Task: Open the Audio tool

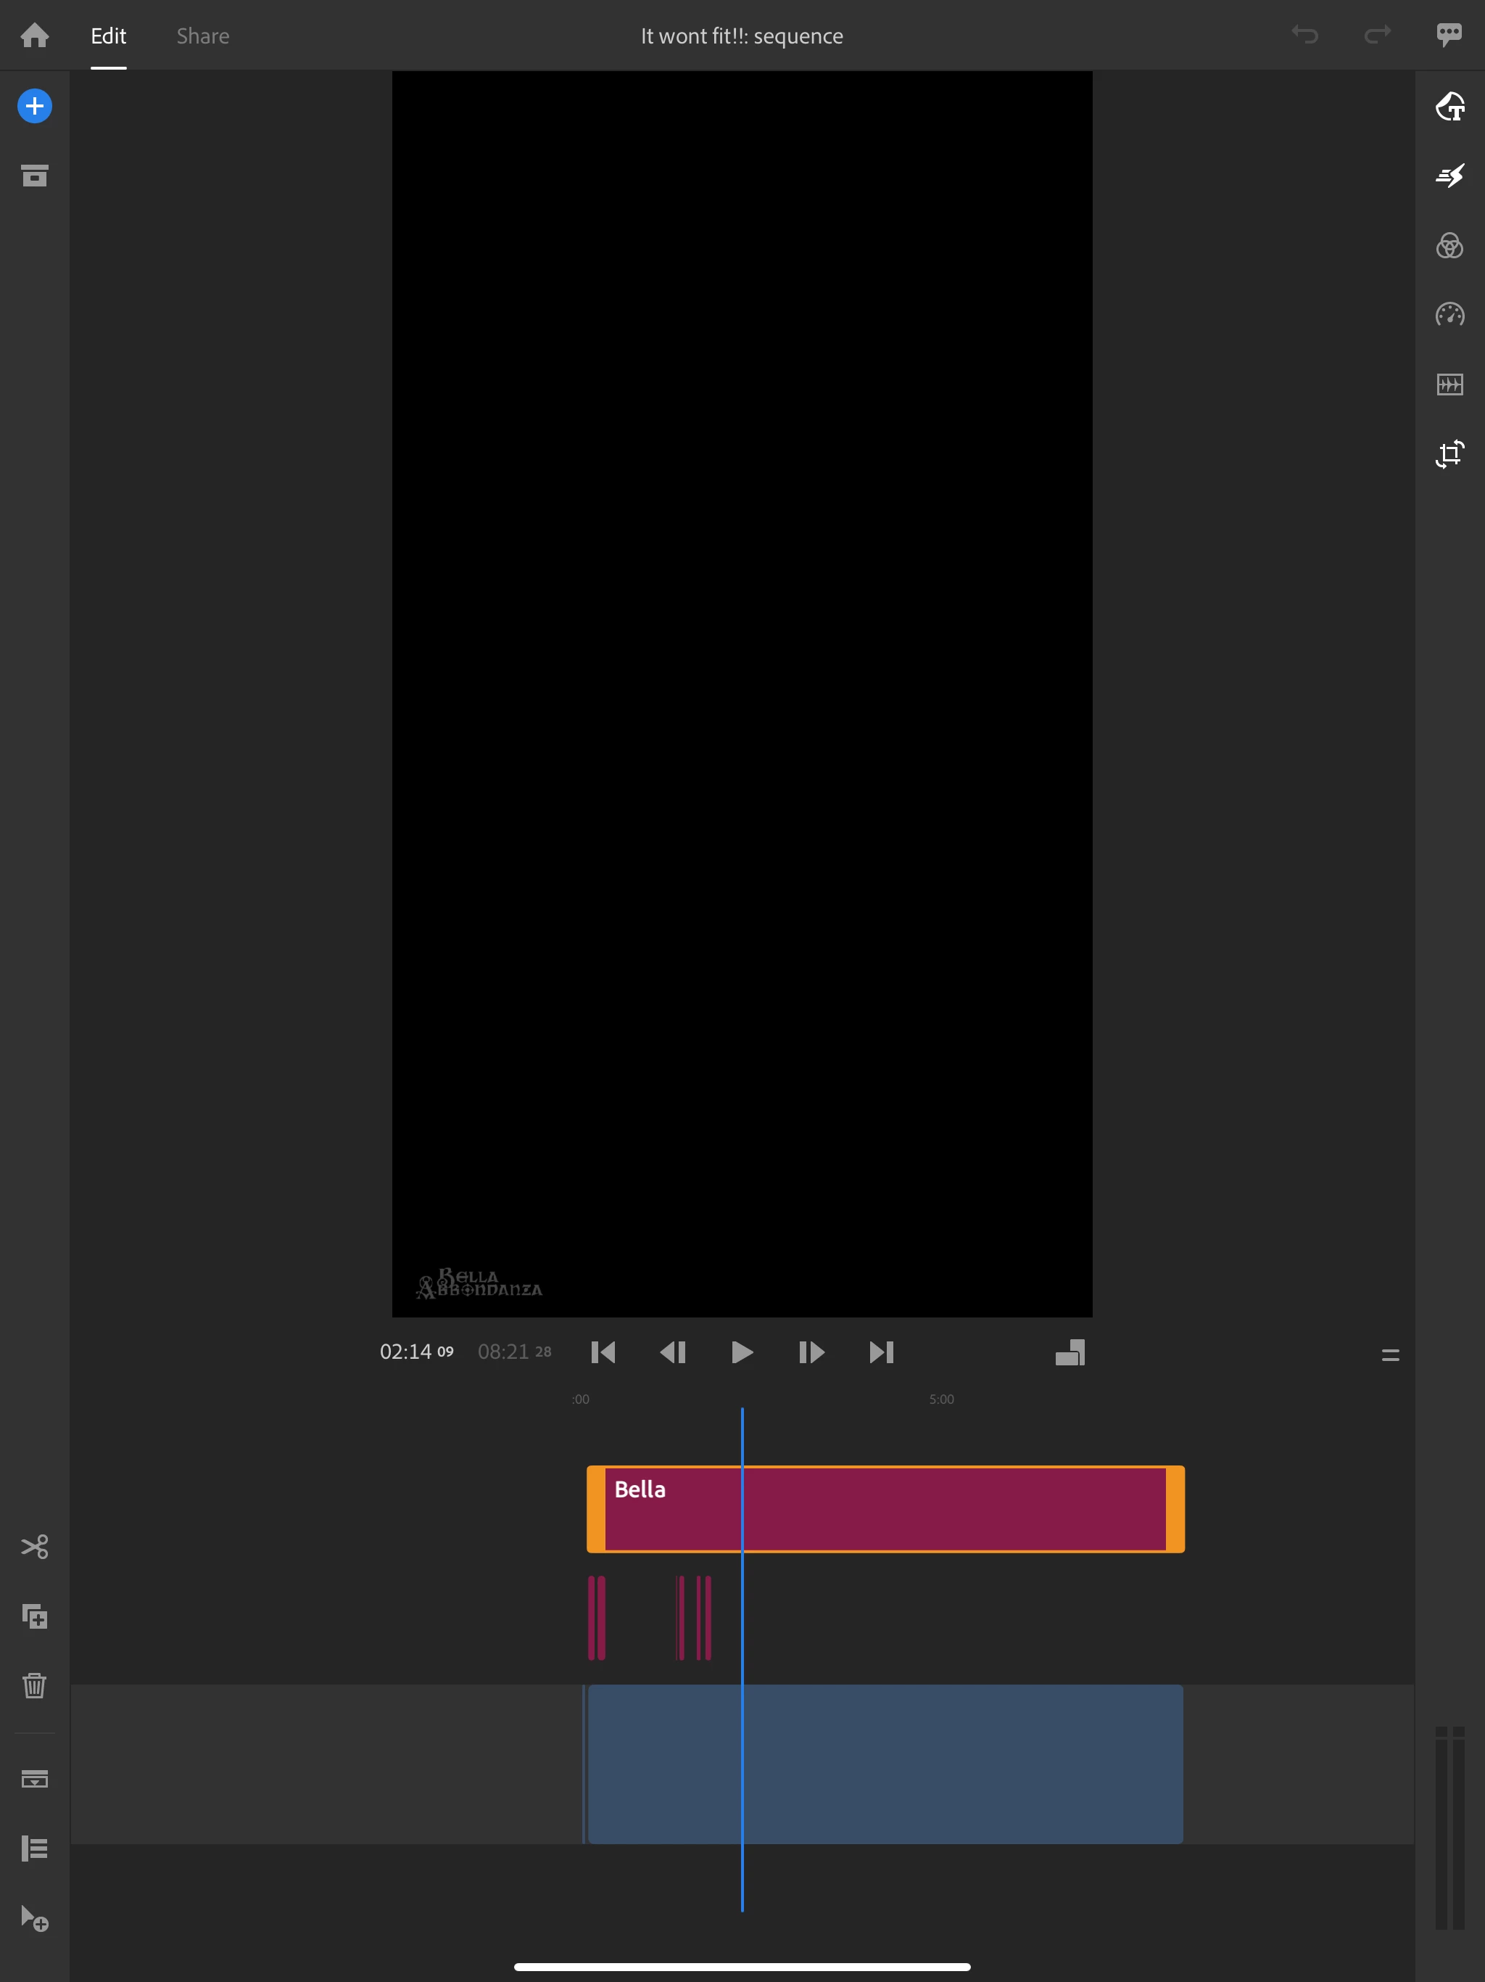Action: (x=1449, y=385)
